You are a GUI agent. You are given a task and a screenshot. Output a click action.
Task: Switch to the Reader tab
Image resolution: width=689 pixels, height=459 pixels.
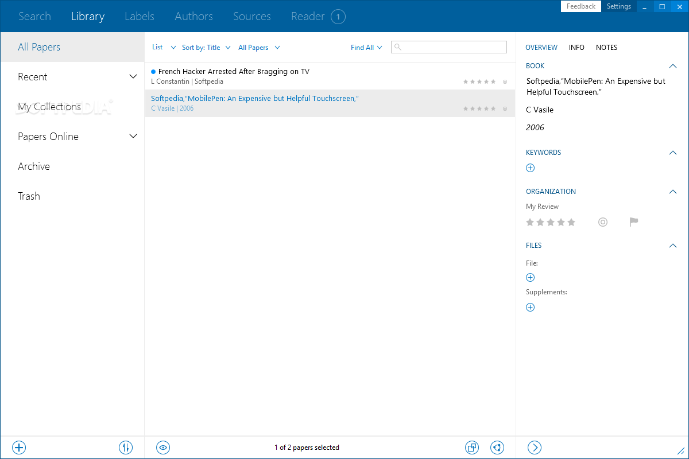coord(308,17)
